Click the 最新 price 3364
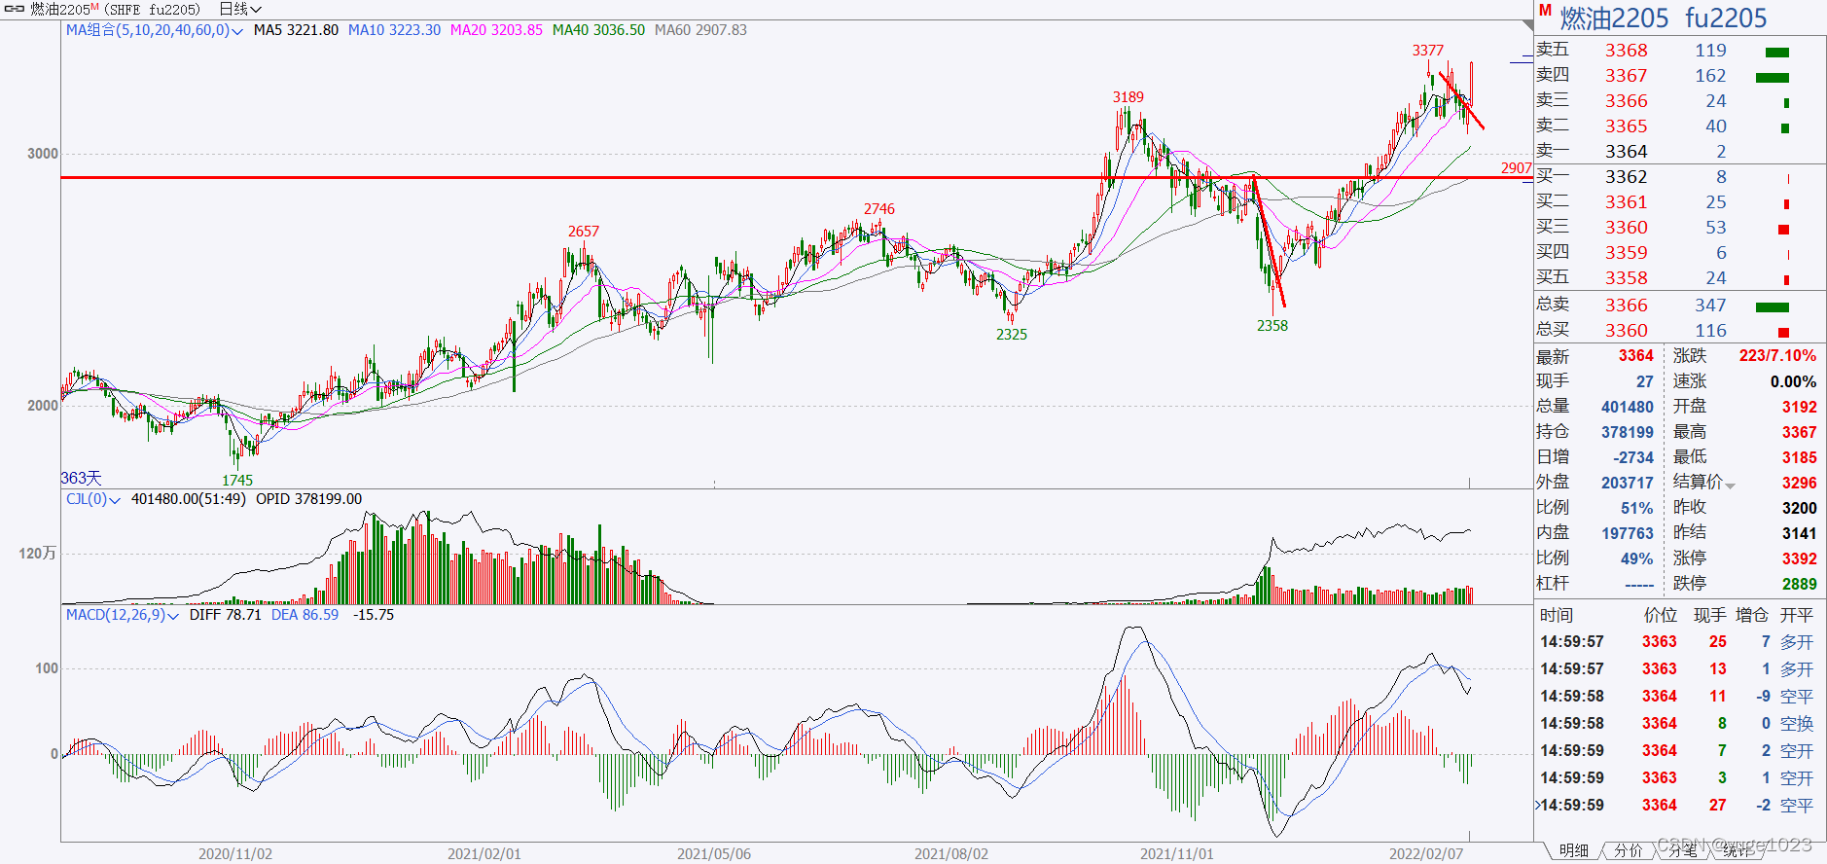This screenshot has width=1827, height=864. tap(1636, 356)
